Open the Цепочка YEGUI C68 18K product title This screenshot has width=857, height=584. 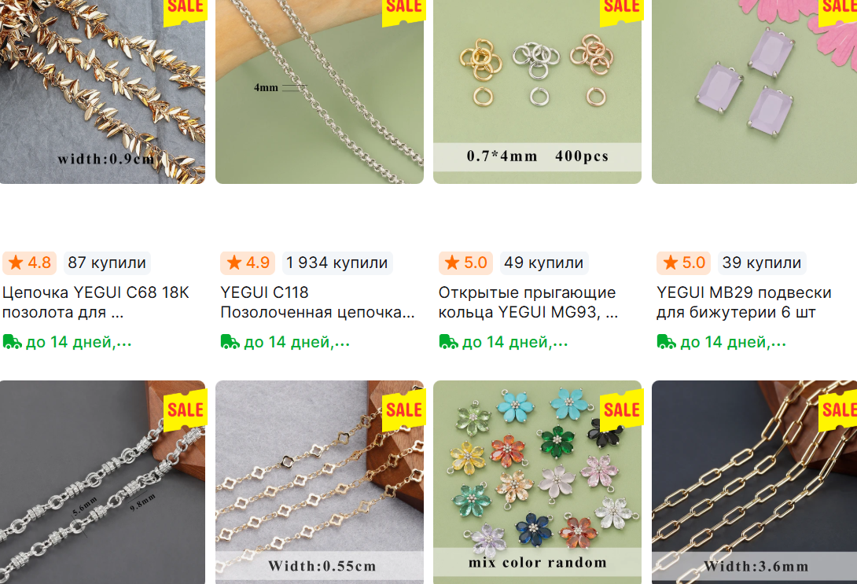[96, 303]
